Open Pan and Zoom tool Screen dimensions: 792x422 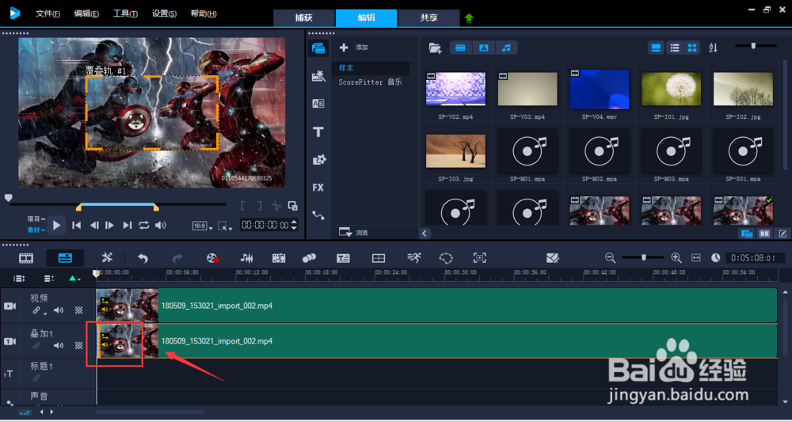(479, 258)
